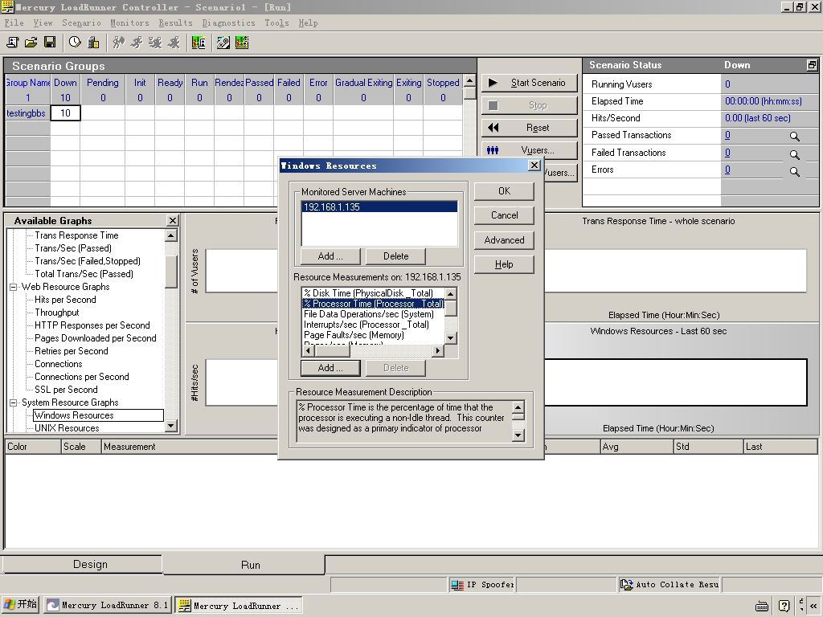Click Scenario Groups scroll up arrow

coord(469,80)
